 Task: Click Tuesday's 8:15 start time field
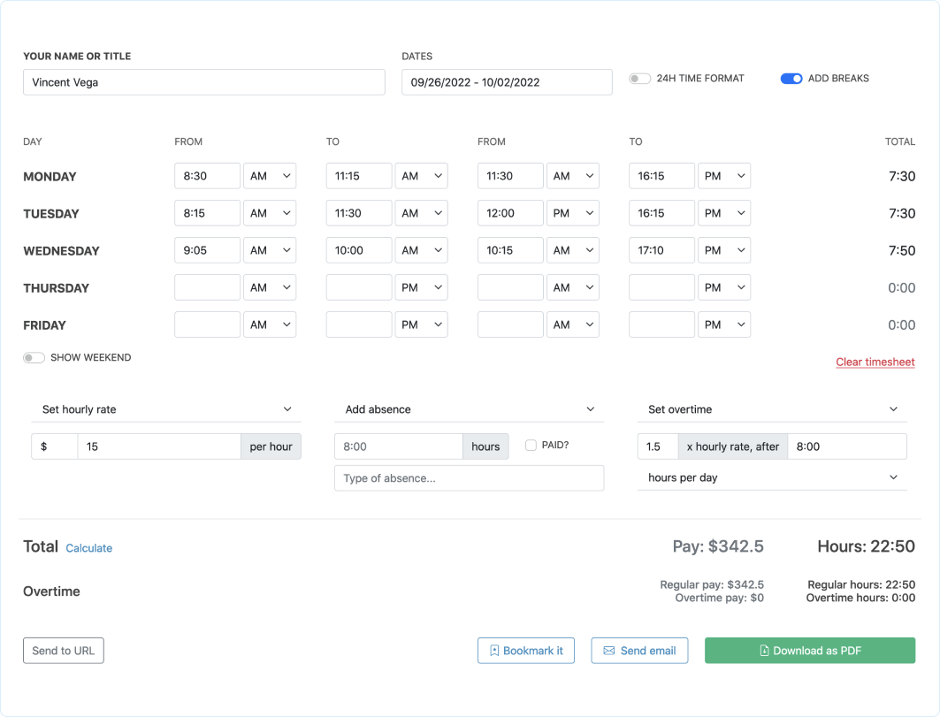(x=207, y=212)
